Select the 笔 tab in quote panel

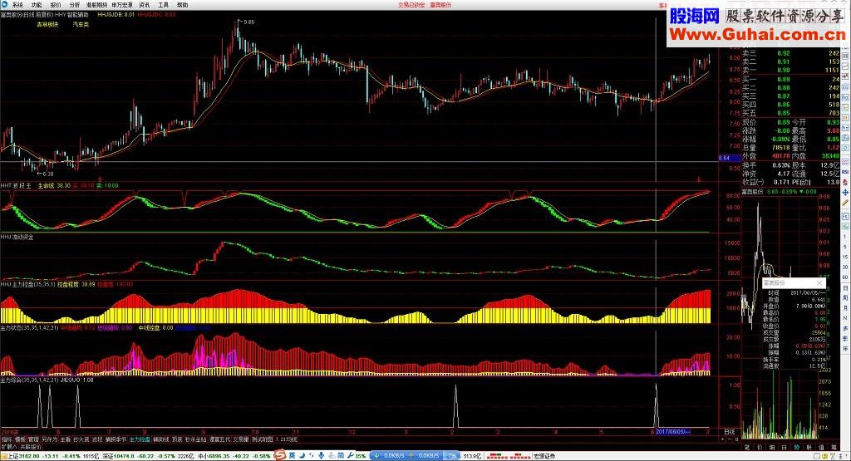747,448
